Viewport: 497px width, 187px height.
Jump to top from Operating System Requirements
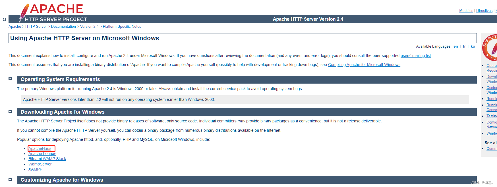tap(10, 79)
